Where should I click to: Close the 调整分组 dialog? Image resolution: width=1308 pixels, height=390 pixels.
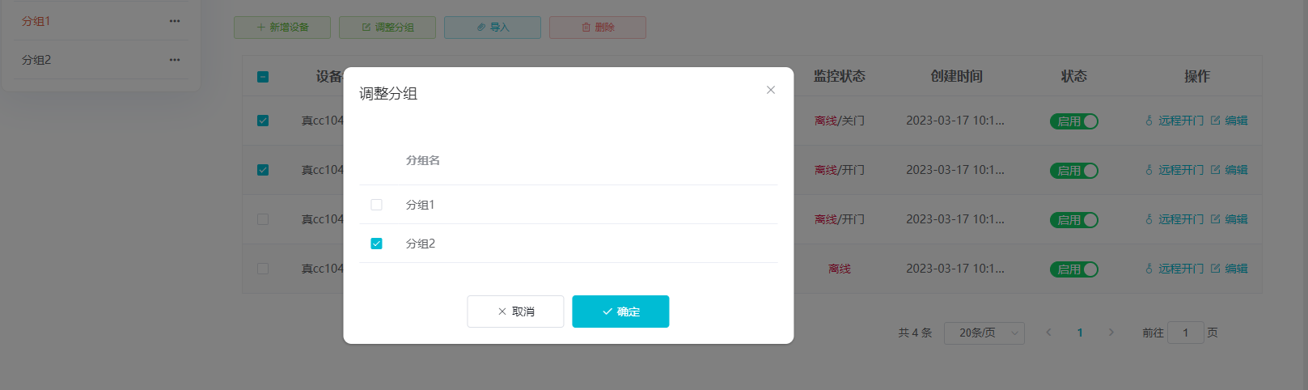[771, 90]
